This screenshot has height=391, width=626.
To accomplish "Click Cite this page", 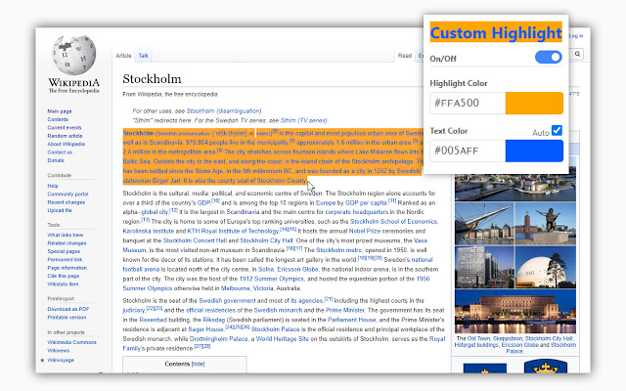I will pyautogui.click(x=63, y=276).
